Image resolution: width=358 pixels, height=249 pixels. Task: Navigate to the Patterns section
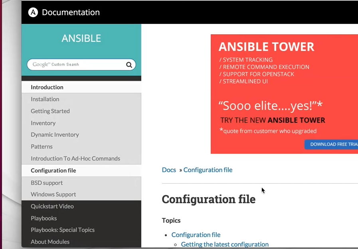(x=42, y=146)
